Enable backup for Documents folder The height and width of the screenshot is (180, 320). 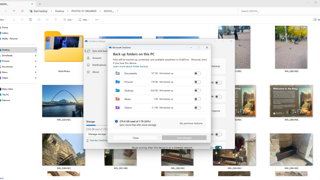point(197,73)
